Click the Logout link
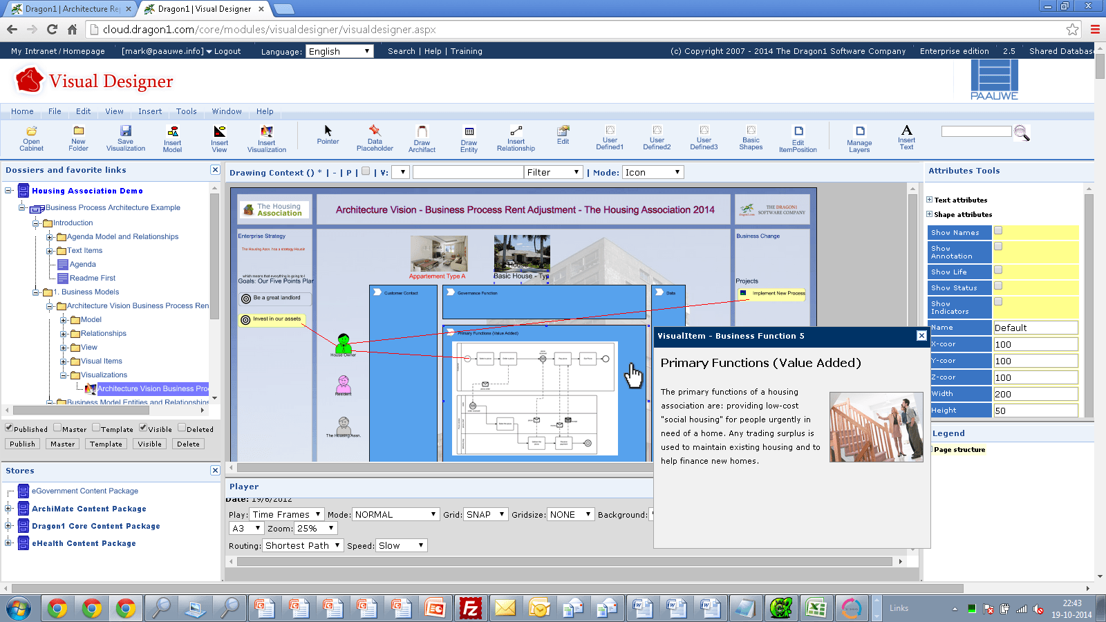 coord(227,51)
